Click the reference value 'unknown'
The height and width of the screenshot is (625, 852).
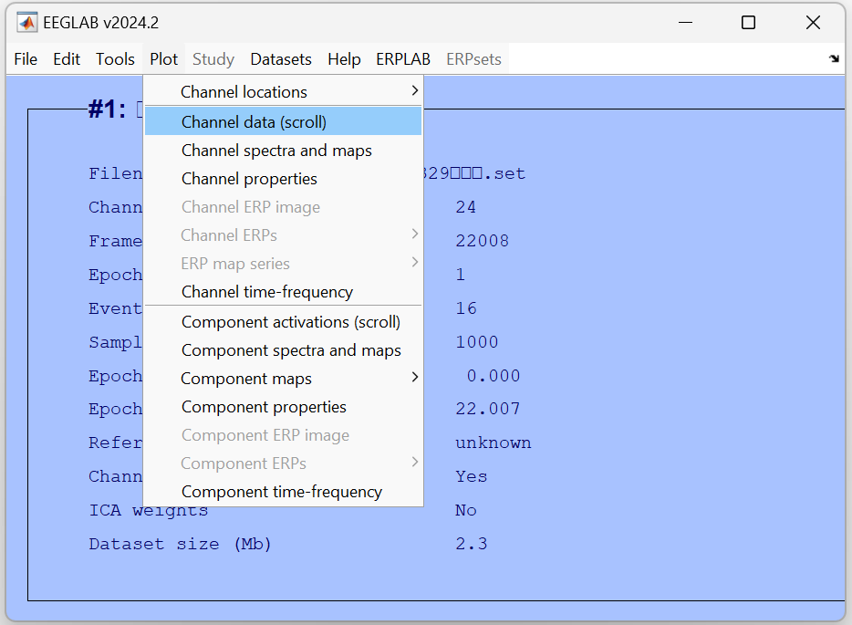[x=493, y=443]
